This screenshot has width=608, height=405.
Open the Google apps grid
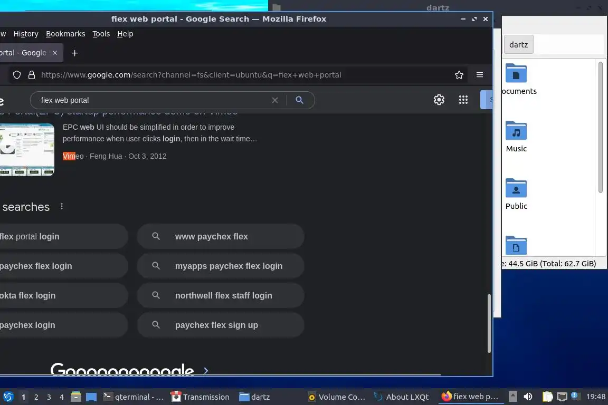tap(463, 100)
